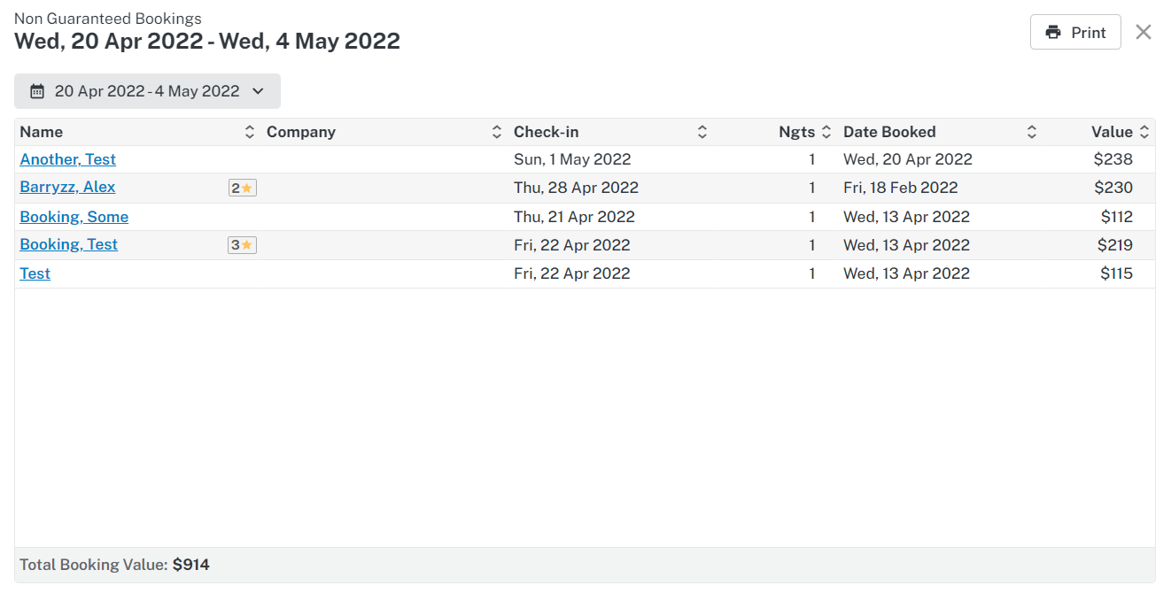The height and width of the screenshot is (593, 1171).
Task: Open the date range dropdown
Action: pyautogui.click(x=147, y=91)
